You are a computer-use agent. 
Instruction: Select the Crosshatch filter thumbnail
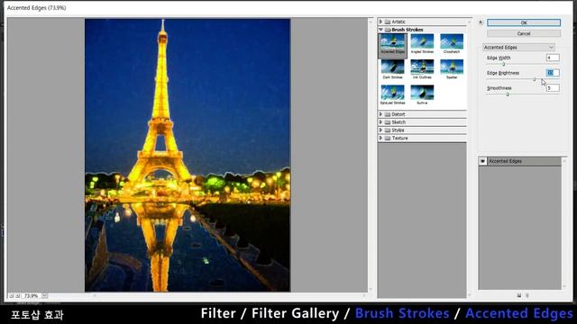pyautogui.click(x=452, y=44)
